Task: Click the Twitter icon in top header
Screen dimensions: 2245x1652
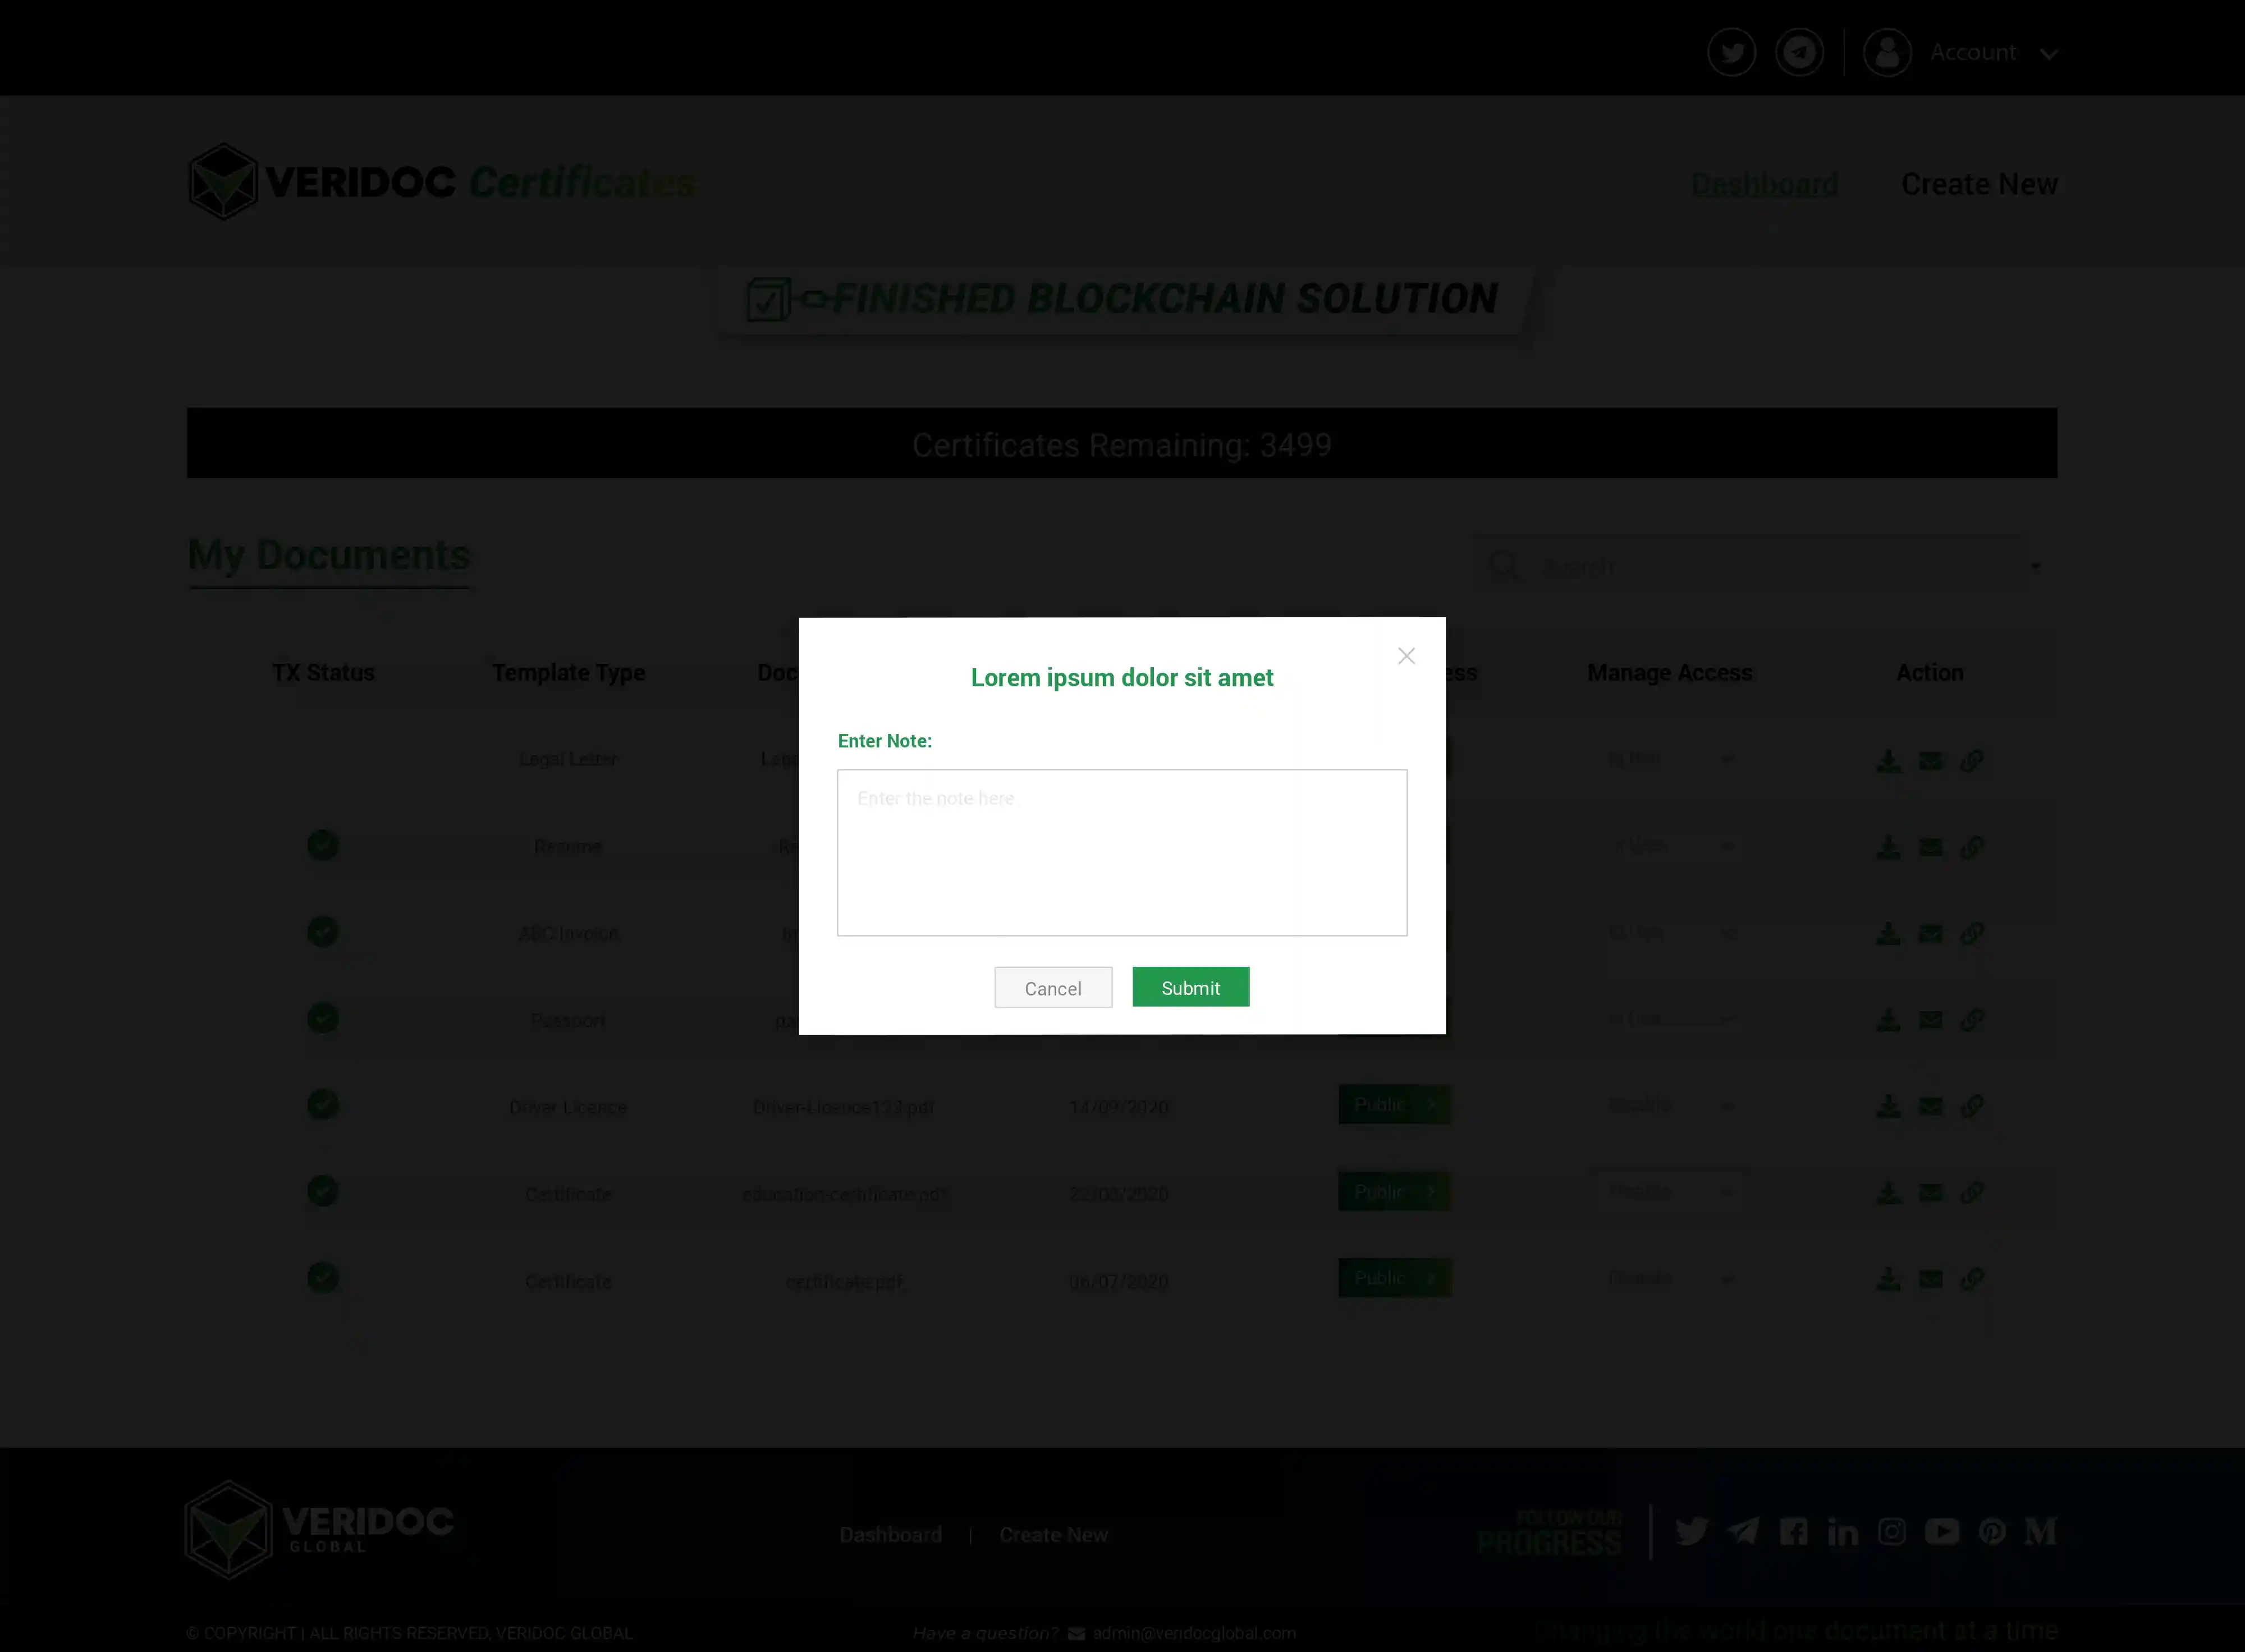Action: click(1731, 52)
